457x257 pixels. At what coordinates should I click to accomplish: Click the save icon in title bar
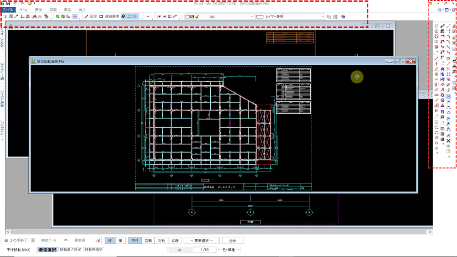pyautogui.click(x=8, y=3)
